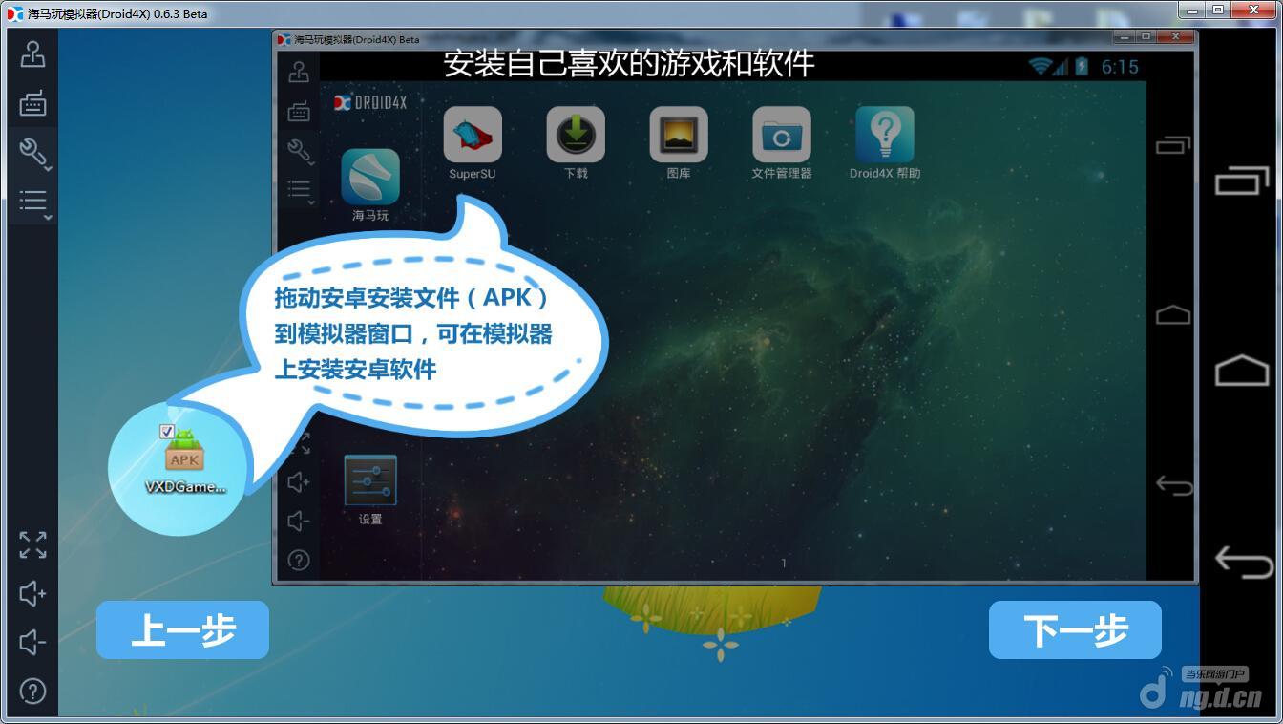This screenshot has width=1283, height=724.
Task: Decrease volume using the speaker minus icon
Action: [32, 643]
